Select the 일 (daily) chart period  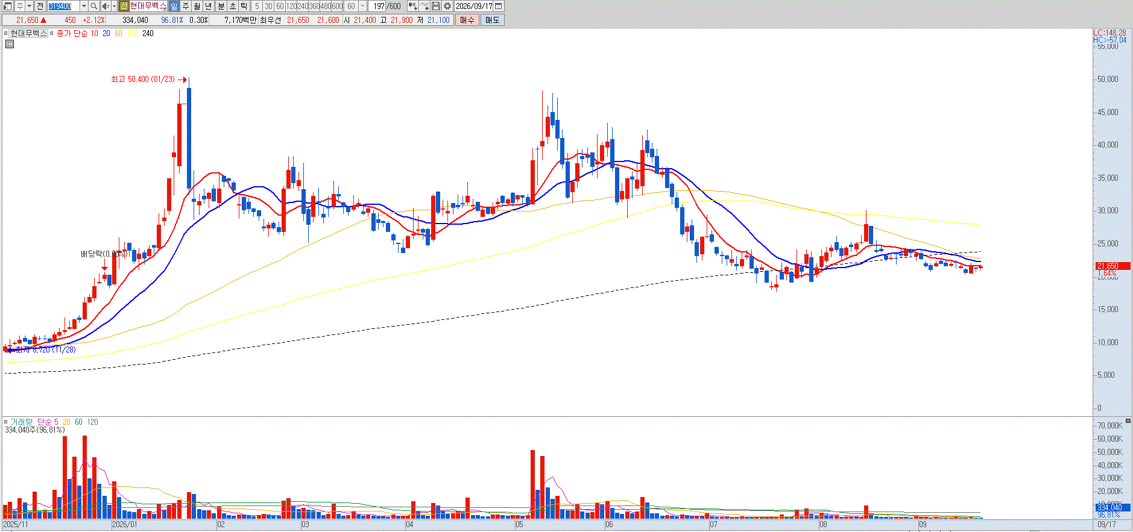(174, 6)
